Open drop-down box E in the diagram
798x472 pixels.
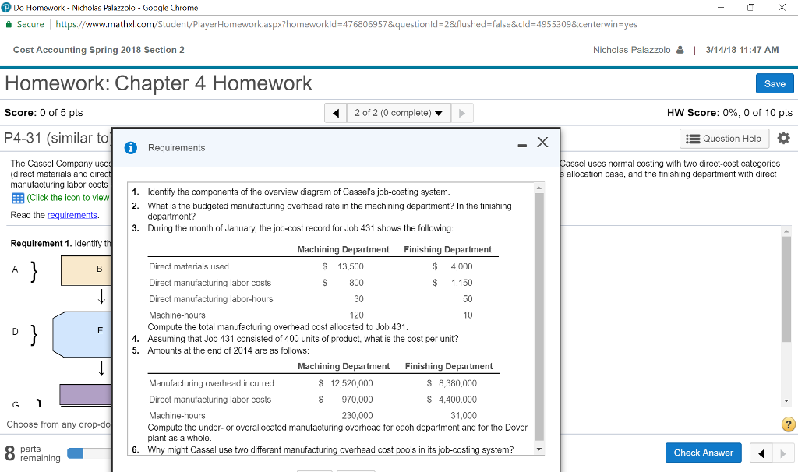click(x=86, y=329)
